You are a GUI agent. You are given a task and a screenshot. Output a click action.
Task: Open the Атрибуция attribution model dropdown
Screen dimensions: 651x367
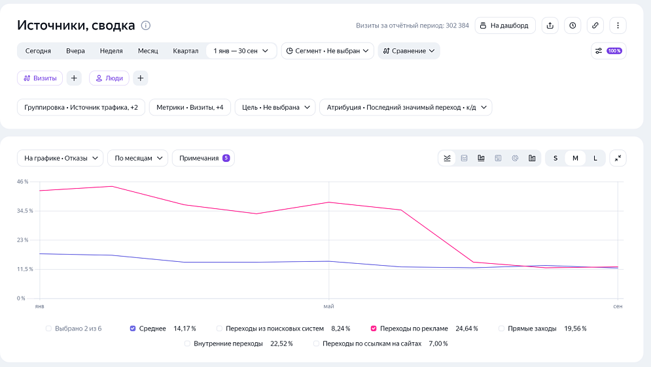tap(406, 107)
